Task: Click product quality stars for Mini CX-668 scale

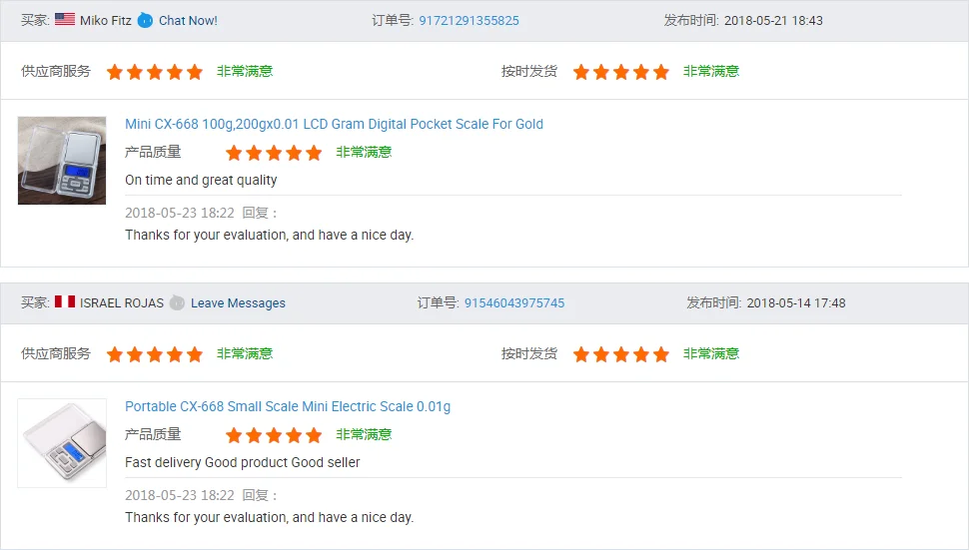Action: click(x=274, y=153)
